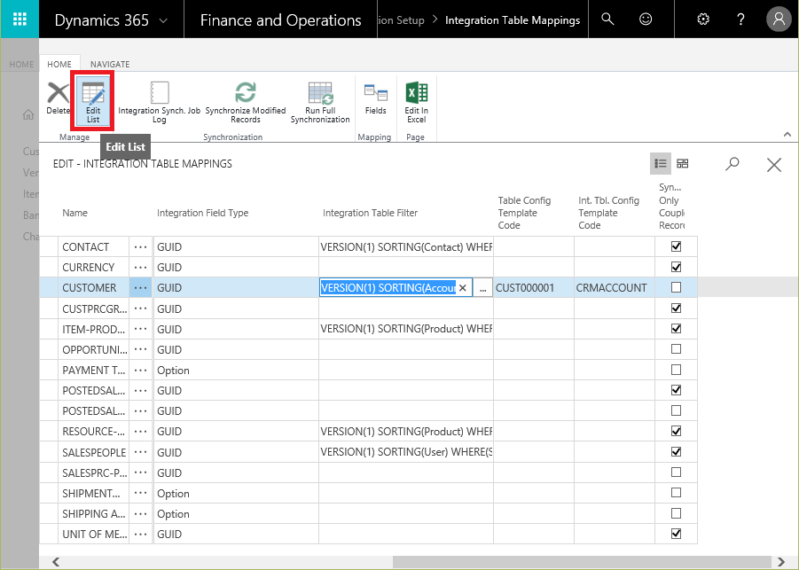Image resolution: width=799 pixels, height=570 pixels.
Task: Click Table Config Template Code header
Action: click(524, 213)
